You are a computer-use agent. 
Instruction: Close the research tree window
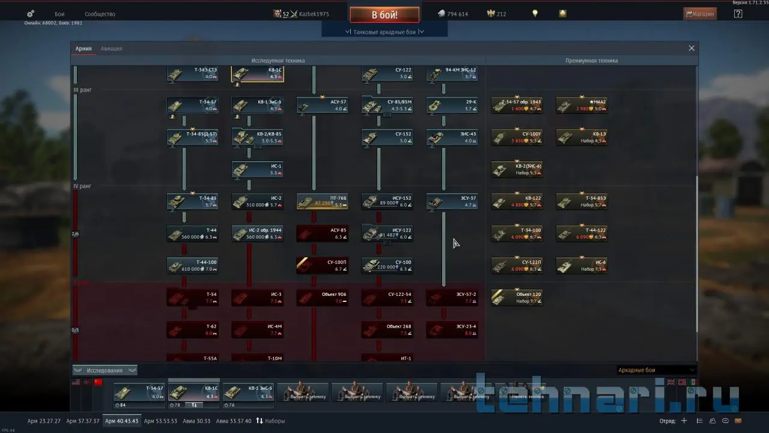[x=691, y=48]
